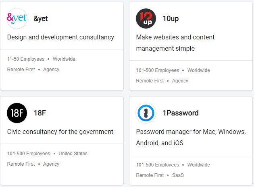
Task: Open the 10up company name heading
Action: point(171,18)
